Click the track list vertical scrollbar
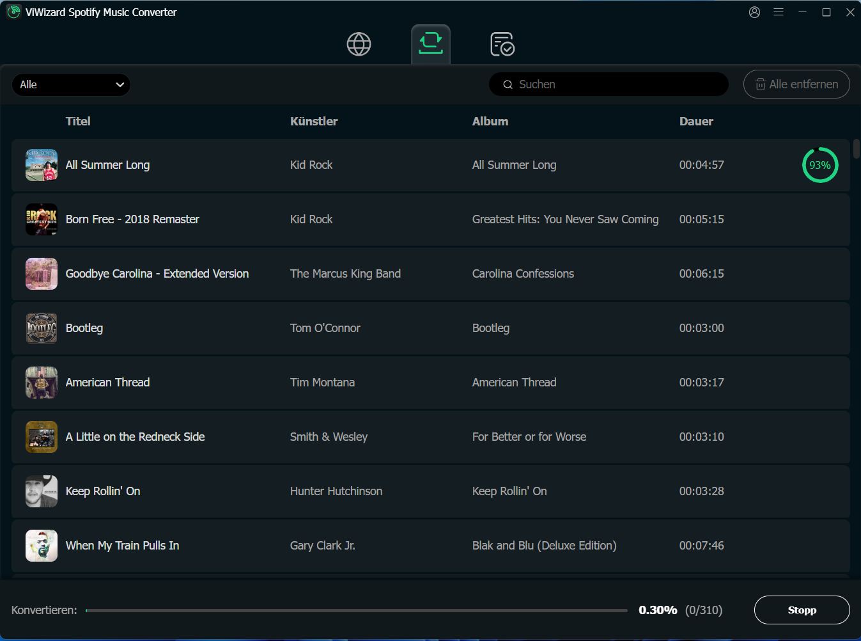Image resolution: width=861 pixels, height=641 pixels. pyautogui.click(x=857, y=148)
